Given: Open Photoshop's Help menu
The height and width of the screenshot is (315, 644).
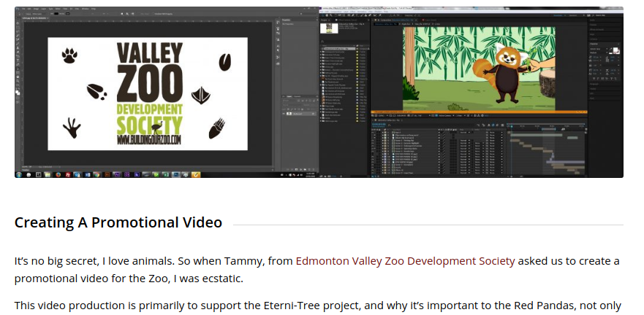Looking at the screenshot, I should [x=94, y=9].
